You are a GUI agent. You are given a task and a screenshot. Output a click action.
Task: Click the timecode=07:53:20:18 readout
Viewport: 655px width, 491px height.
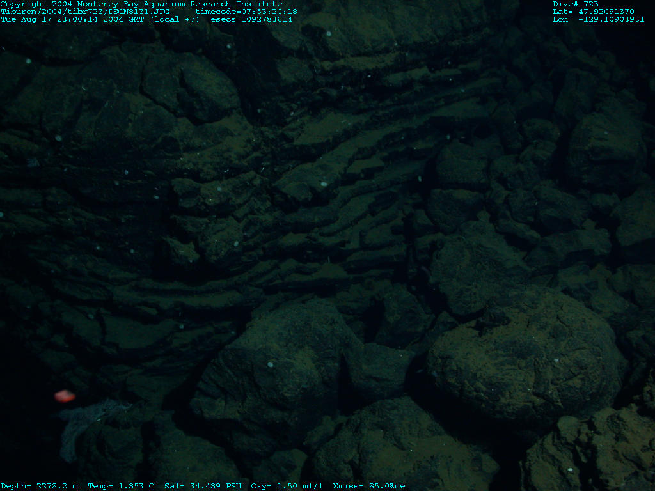coord(246,12)
